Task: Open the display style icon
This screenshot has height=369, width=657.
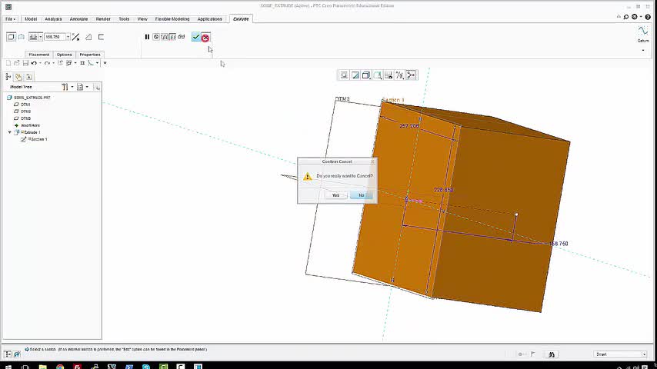Action: point(366,75)
